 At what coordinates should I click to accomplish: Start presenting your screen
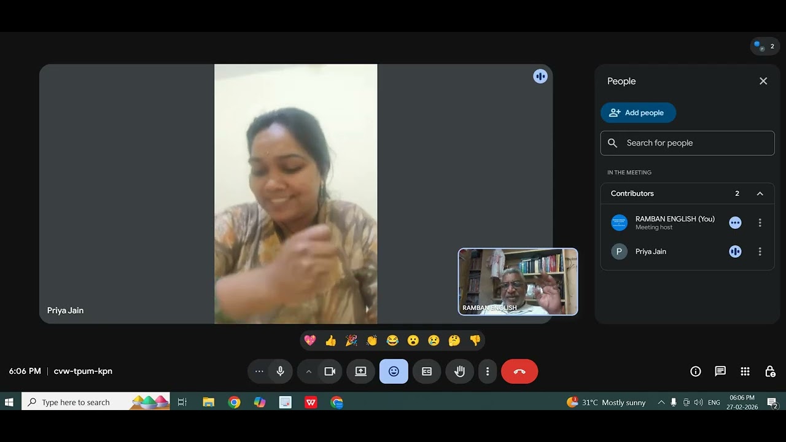click(360, 371)
